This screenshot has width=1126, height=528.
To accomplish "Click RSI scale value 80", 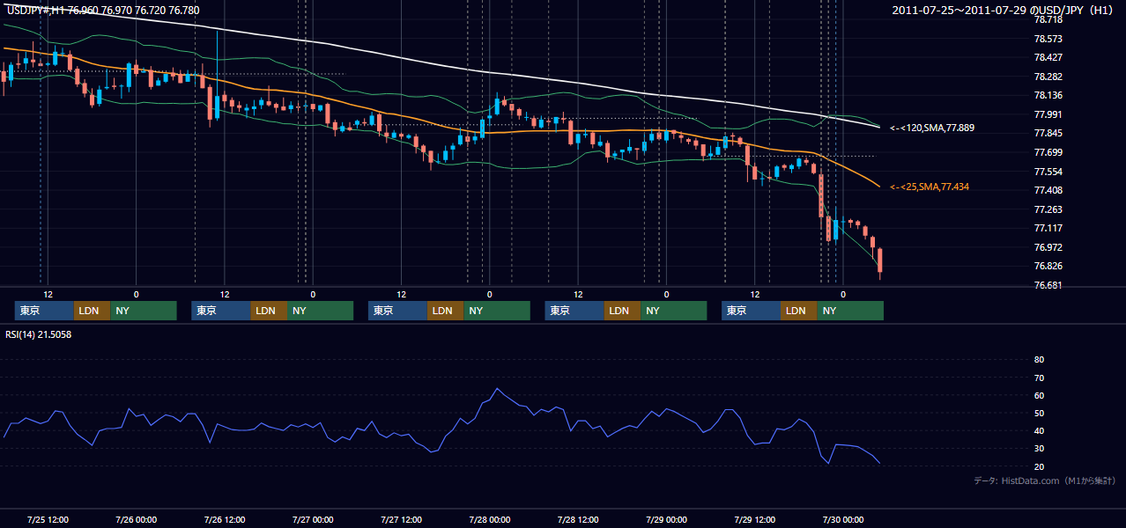I will (x=1039, y=360).
